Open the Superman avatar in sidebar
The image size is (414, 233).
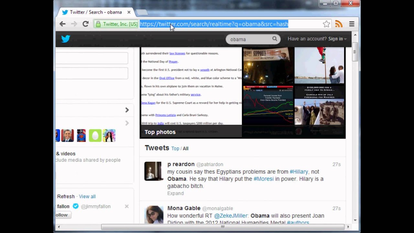click(81, 136)
